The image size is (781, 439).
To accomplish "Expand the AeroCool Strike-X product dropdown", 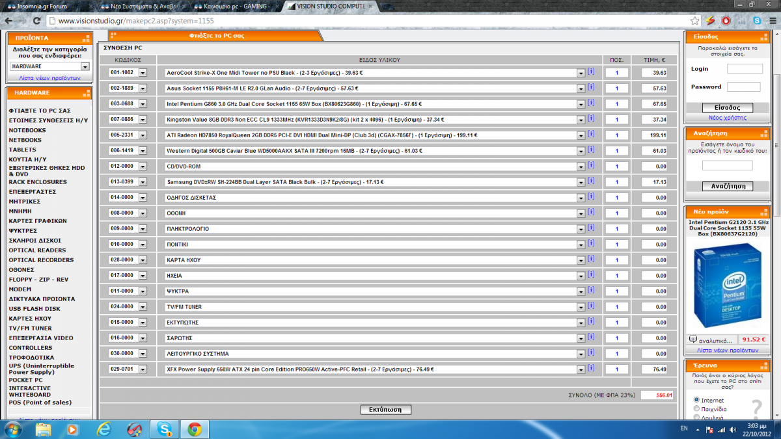I will click(x=581, y=73).
